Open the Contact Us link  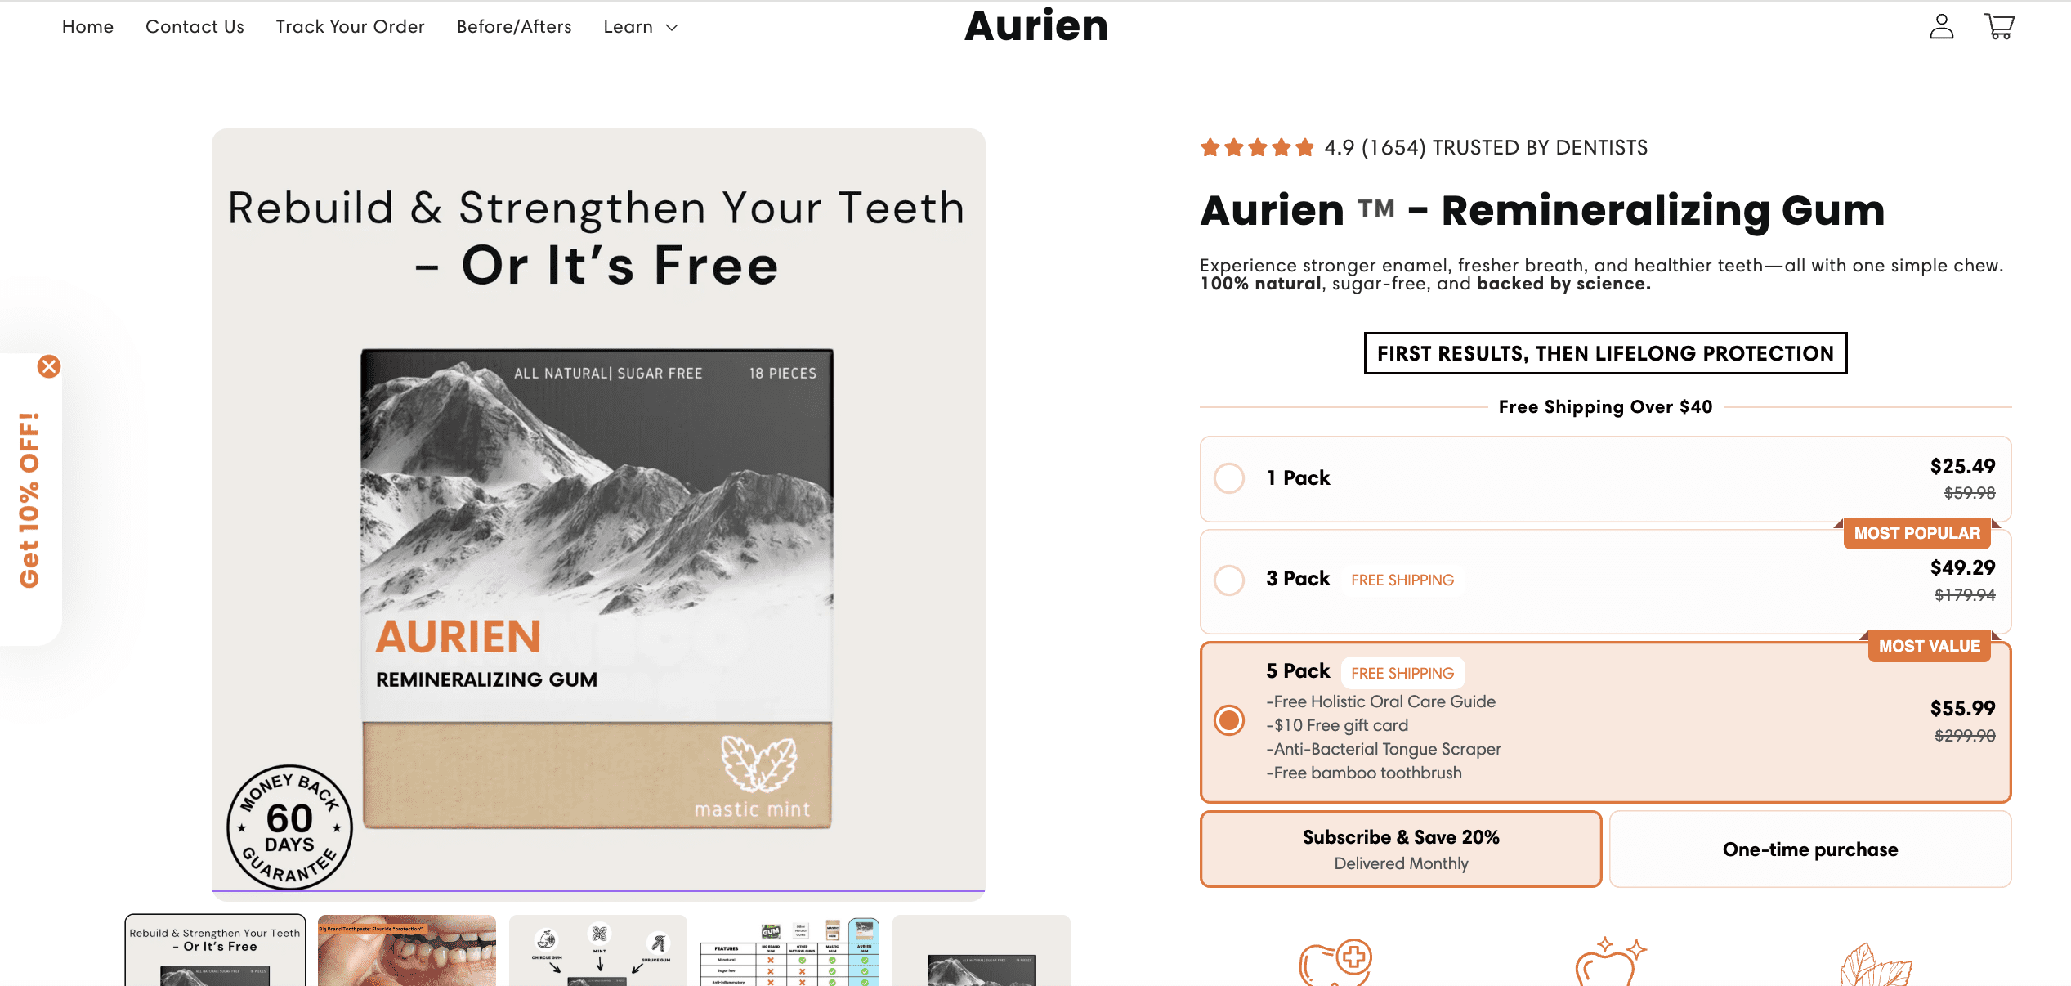pos(195,27)
